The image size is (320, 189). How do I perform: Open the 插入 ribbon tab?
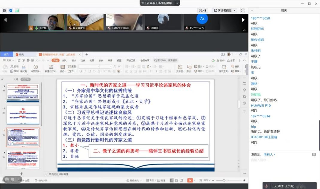tap(65, 60)
